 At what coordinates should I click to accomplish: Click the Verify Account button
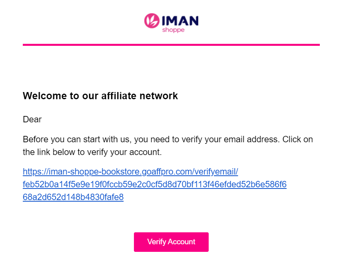click(x=171, y=242)
